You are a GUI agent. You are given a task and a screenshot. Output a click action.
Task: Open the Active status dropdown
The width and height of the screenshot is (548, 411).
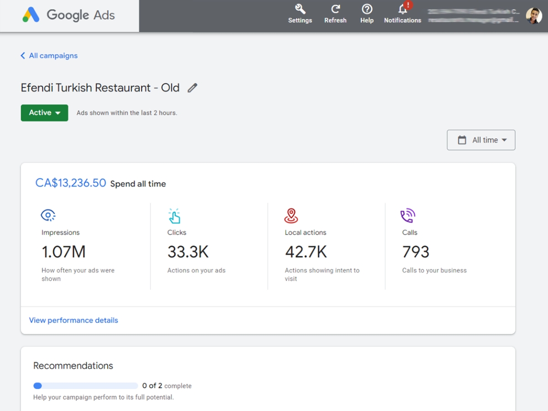pyautogui.click(x=44, y=112)
